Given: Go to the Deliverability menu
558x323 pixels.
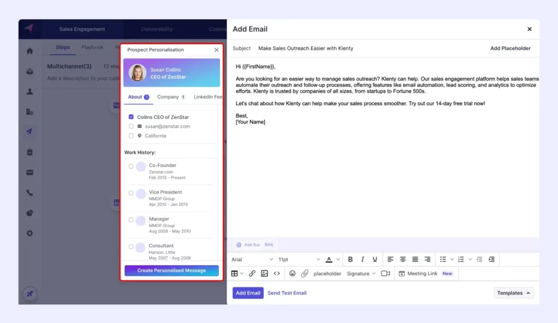Looking at the screenshot, I should tap(156, 29).
